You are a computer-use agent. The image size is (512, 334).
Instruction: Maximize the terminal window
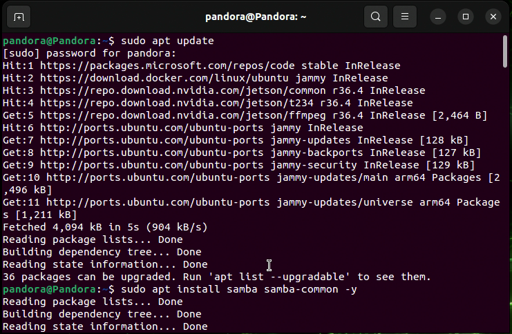click(x=466, y=17)
